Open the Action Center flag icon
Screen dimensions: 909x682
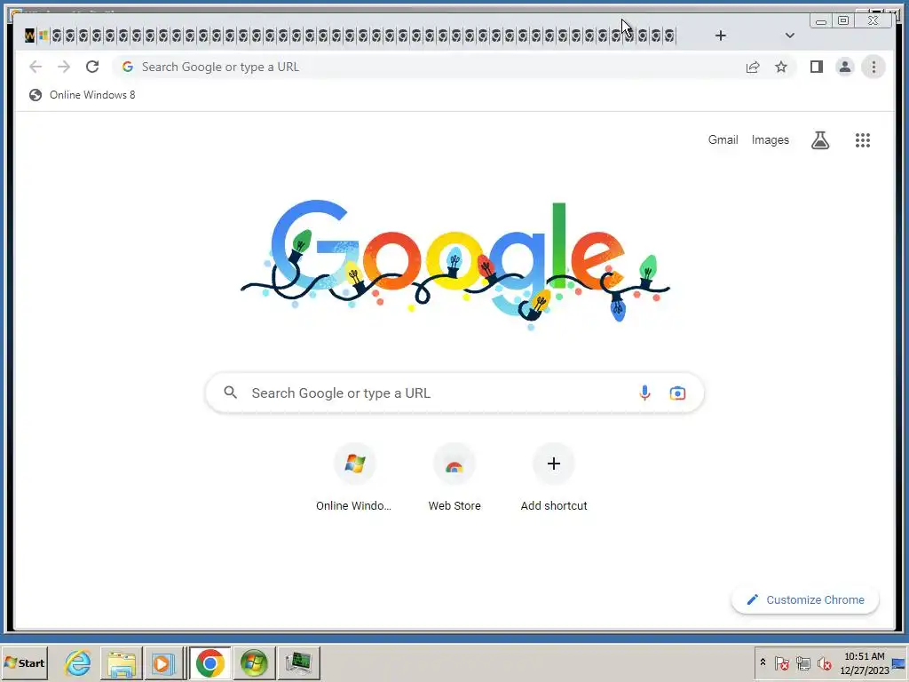point(781,662)
